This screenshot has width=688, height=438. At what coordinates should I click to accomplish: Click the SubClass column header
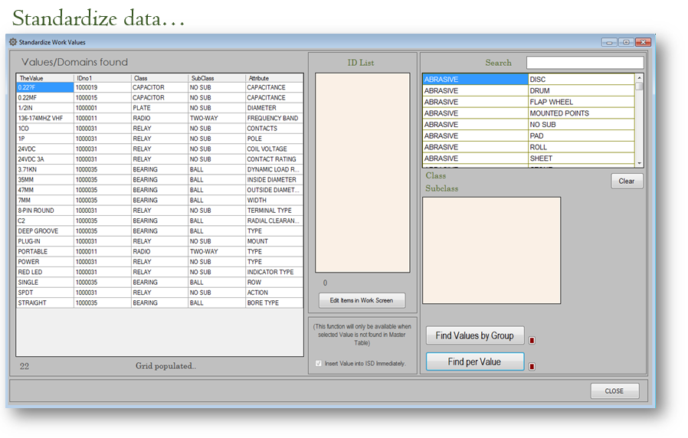tap(217, 78)
